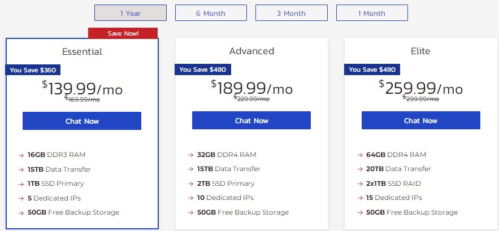Viewport: 499px width, 231px height.
Task: Switch to 6 Month billing period
Action: 211,12
